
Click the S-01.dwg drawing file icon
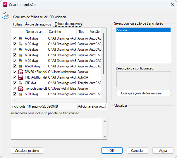20,94
